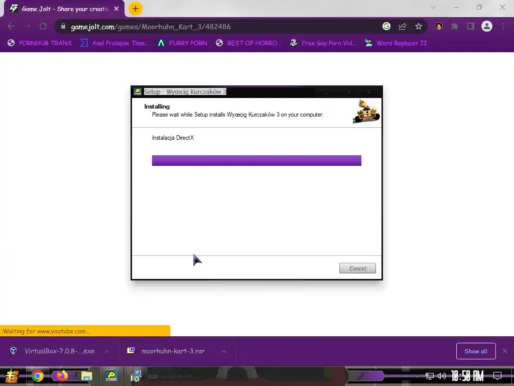Open a new tab with the plus button
Image resolution: width=514 pixels, height=386 pixels.
pos(136,9)
